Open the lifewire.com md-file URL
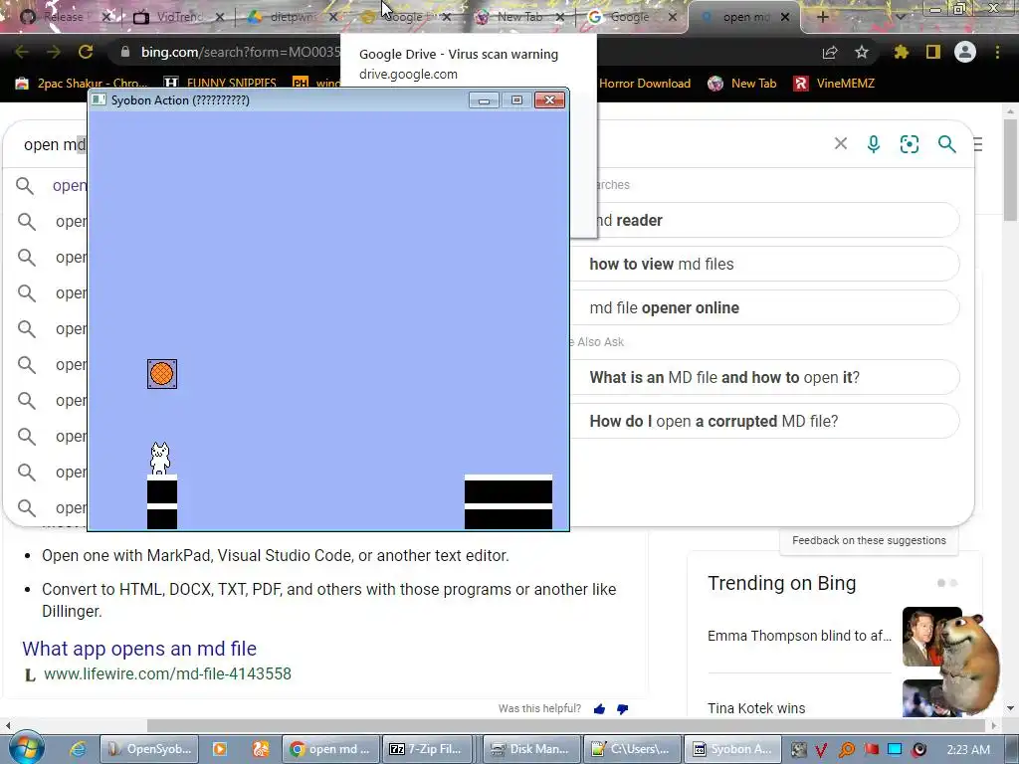Viewport: 1019px width, 764px height. [167, 673]
